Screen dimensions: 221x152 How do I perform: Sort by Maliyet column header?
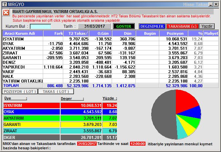pos(211,33)
